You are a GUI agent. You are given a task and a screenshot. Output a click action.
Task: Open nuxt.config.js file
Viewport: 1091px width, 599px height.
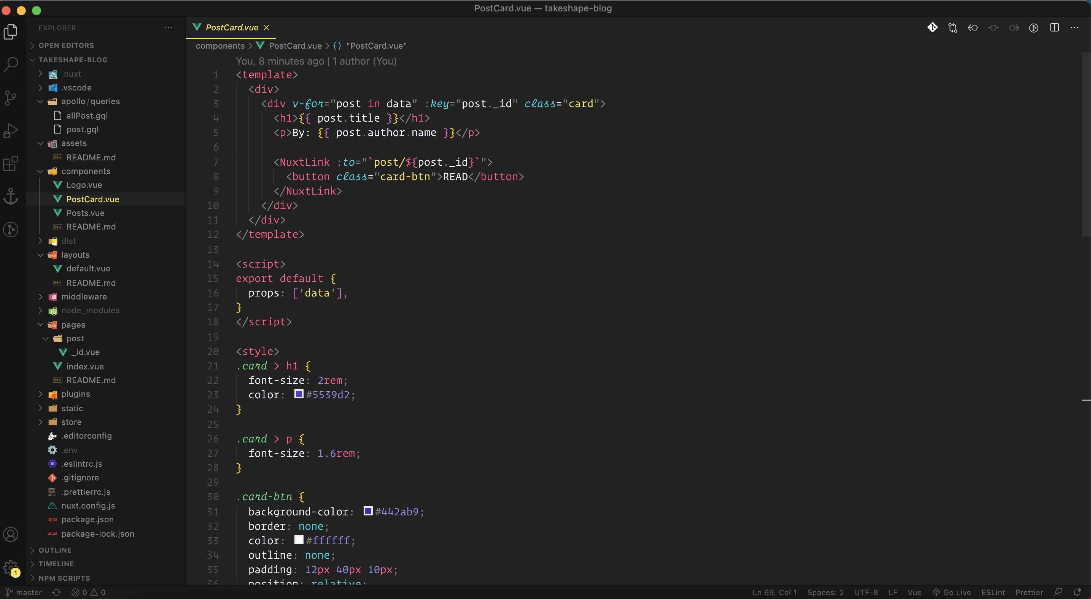[x=88, y=506]
